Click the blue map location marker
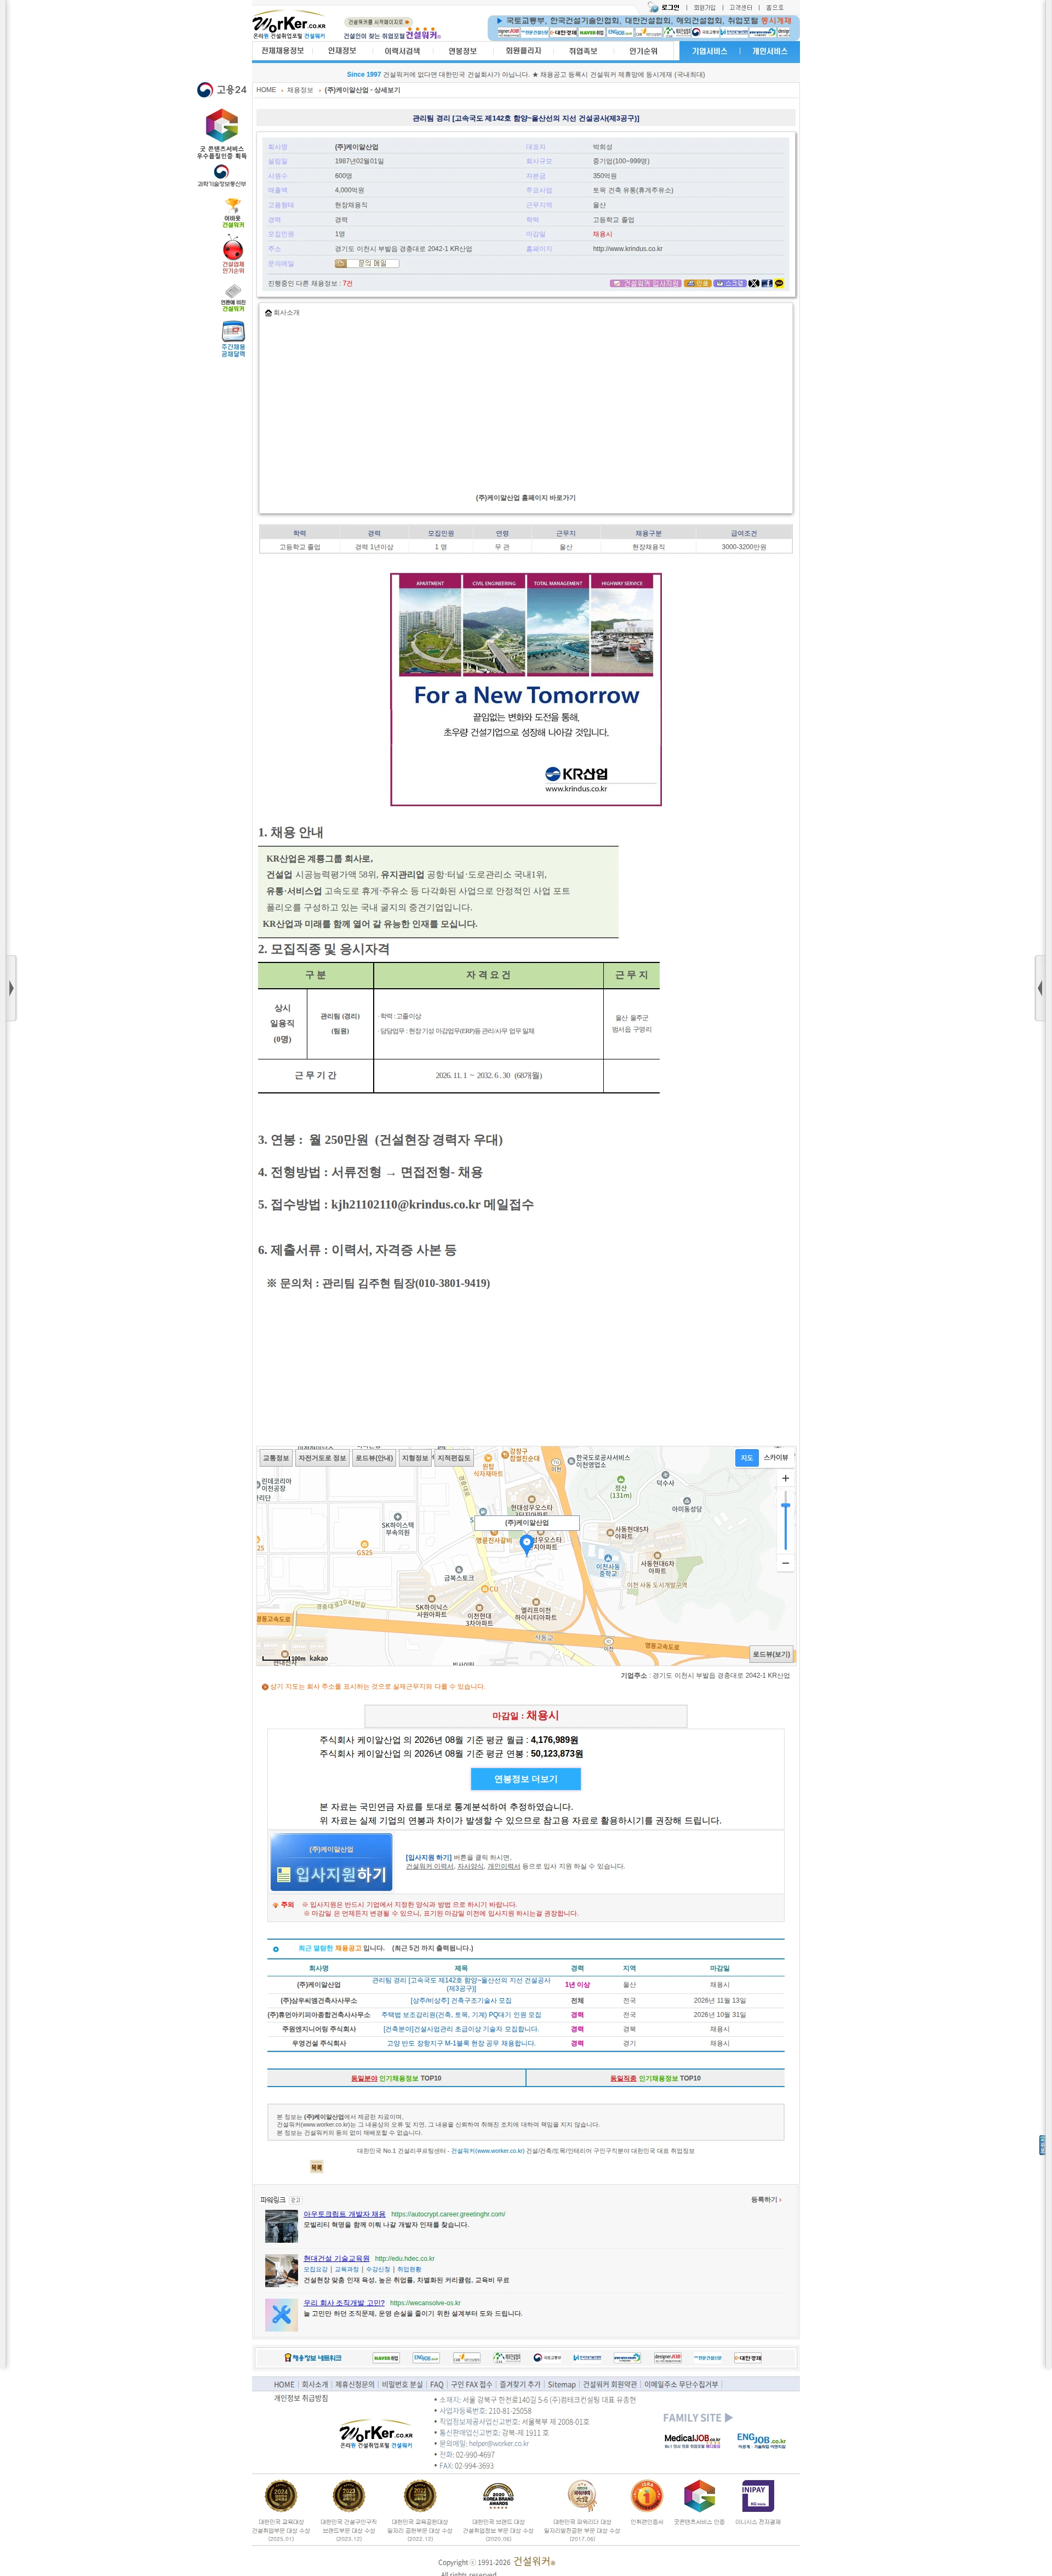This screenshot has width=1052, height=2576. pos(527,1544)
